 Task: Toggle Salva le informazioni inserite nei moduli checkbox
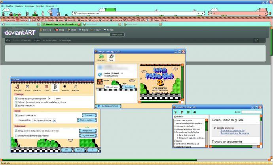pos(16,102)
